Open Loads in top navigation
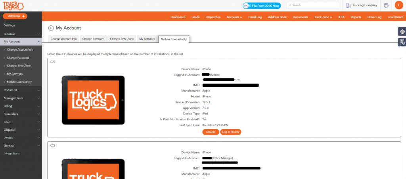 tap(195, 17)
